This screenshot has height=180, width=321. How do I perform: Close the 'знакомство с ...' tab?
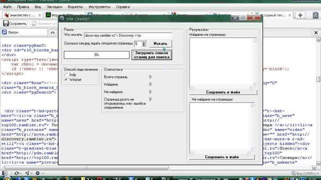(x=40, y=15)
